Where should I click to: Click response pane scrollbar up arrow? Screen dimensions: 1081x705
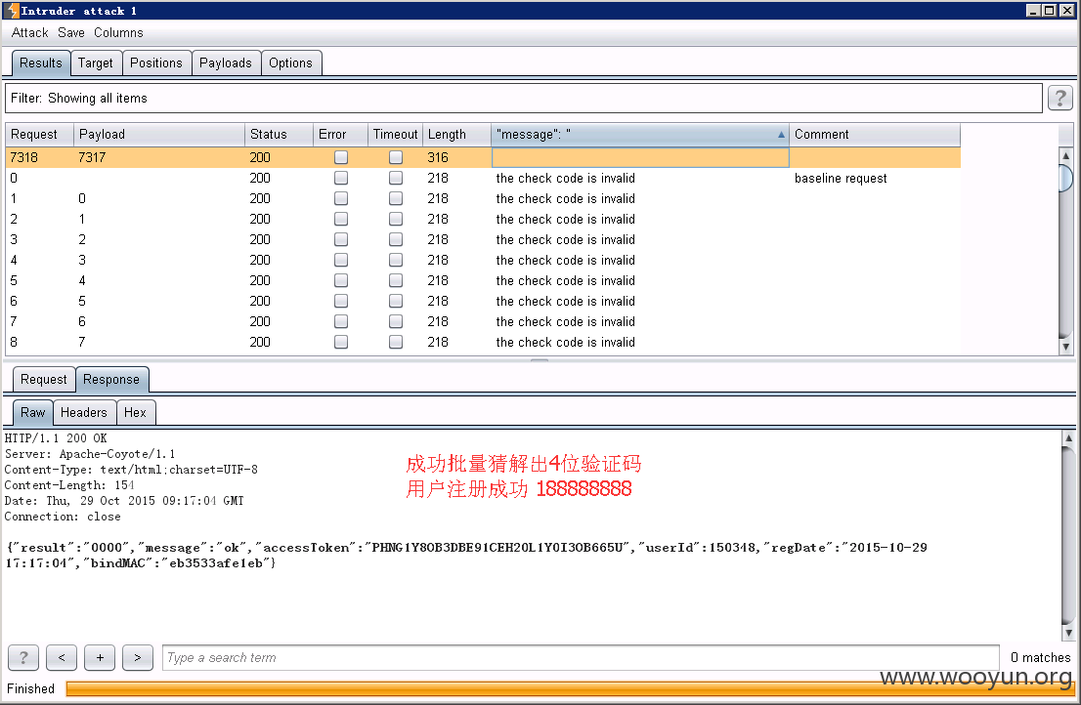1068,437
